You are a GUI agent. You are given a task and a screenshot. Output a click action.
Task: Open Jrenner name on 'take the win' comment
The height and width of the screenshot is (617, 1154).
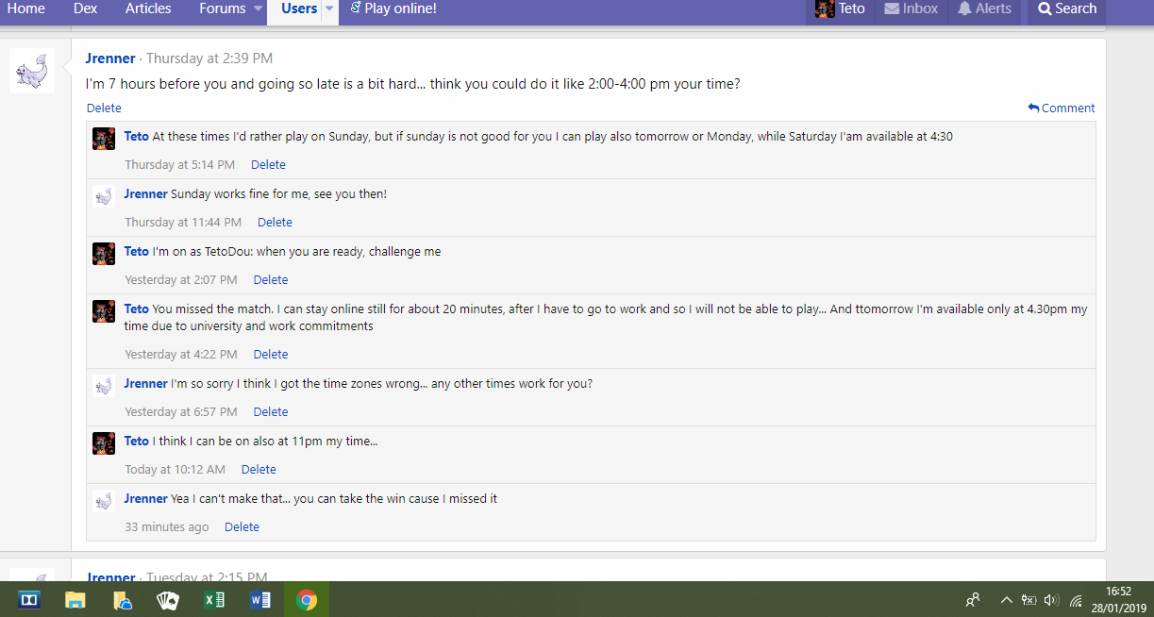tap(145, 498)
